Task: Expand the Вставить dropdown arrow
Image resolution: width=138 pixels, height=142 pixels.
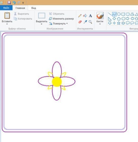Action: 7,24
